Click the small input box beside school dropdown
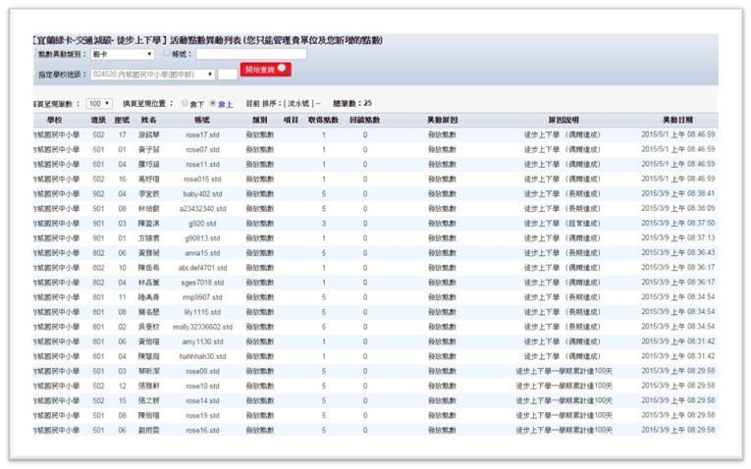 point(228,74)
